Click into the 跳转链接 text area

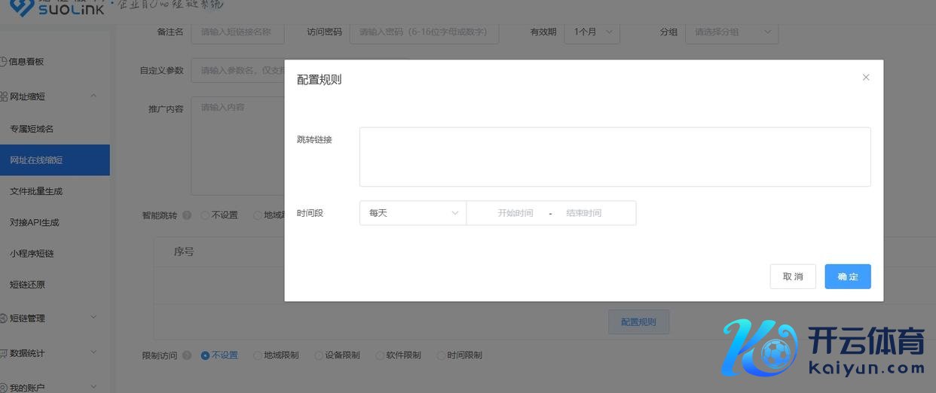tap(614, 157)
